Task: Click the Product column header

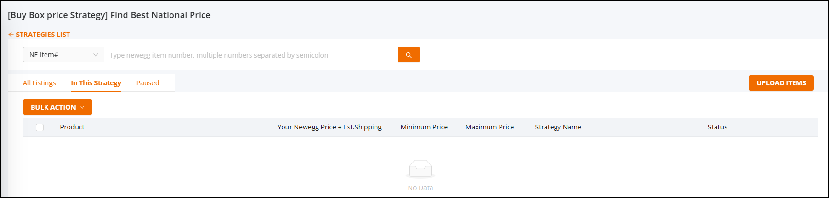Action: click(72, 127)
